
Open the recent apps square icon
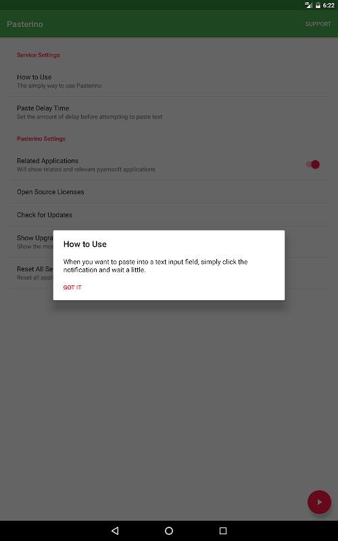(x=223, y=531)
